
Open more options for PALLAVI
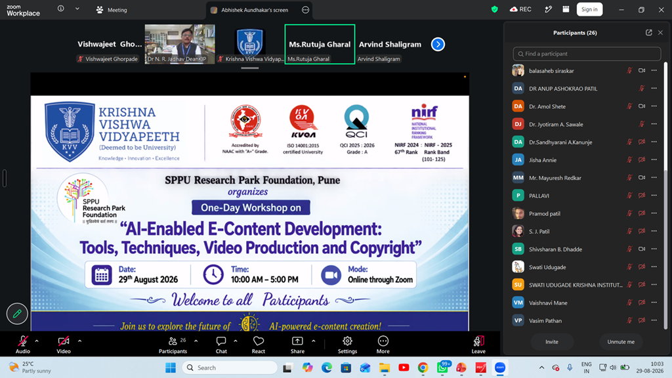click(654, 196)
